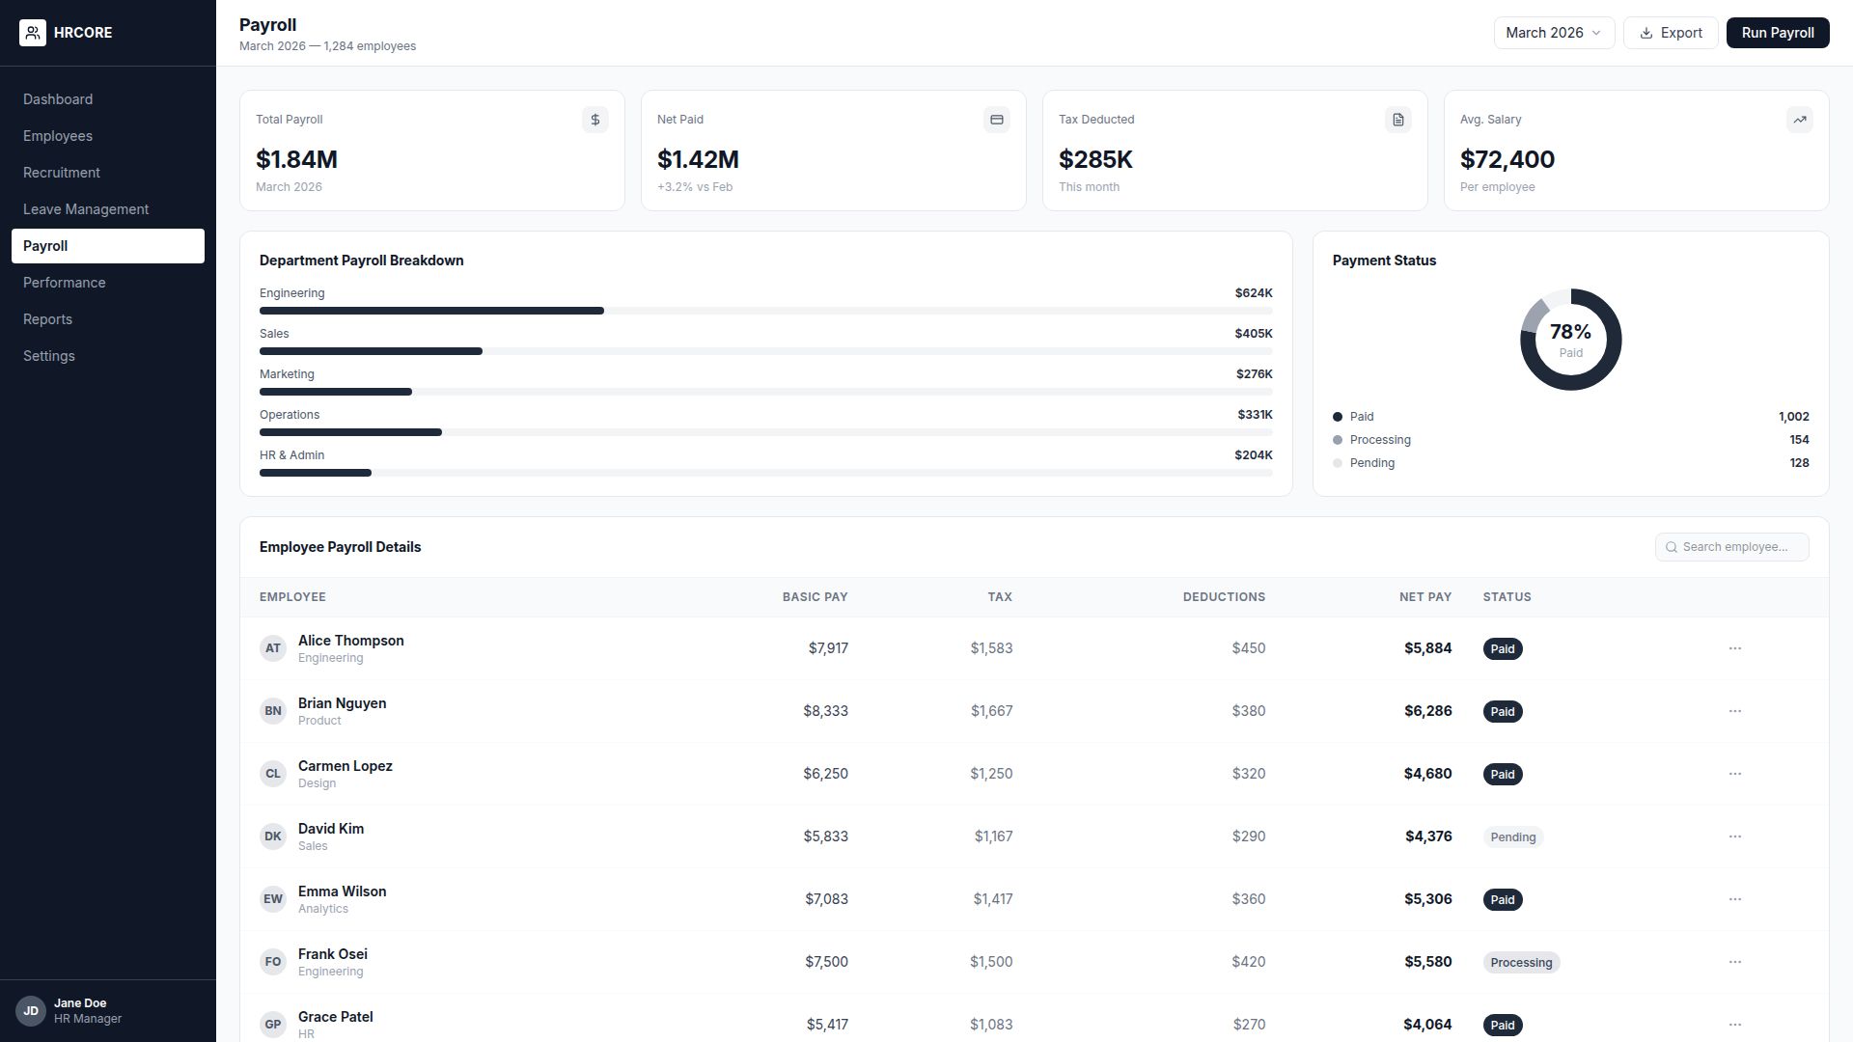Click the Processing status badge for Frank Osei

pyautogui.click(x=1521, y=963)
